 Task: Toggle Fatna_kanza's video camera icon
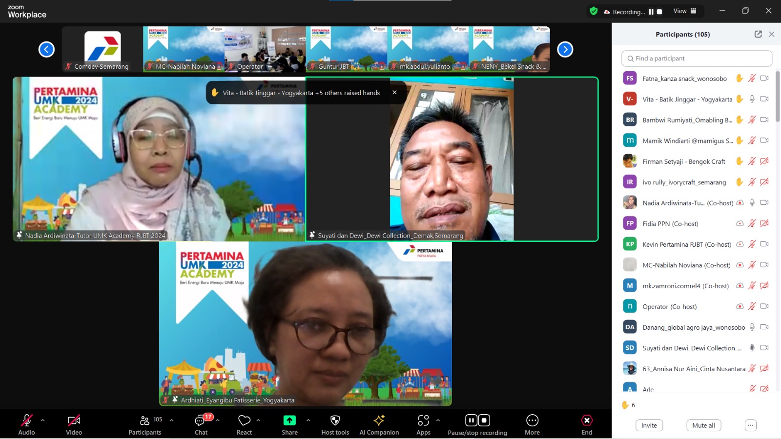764,78
